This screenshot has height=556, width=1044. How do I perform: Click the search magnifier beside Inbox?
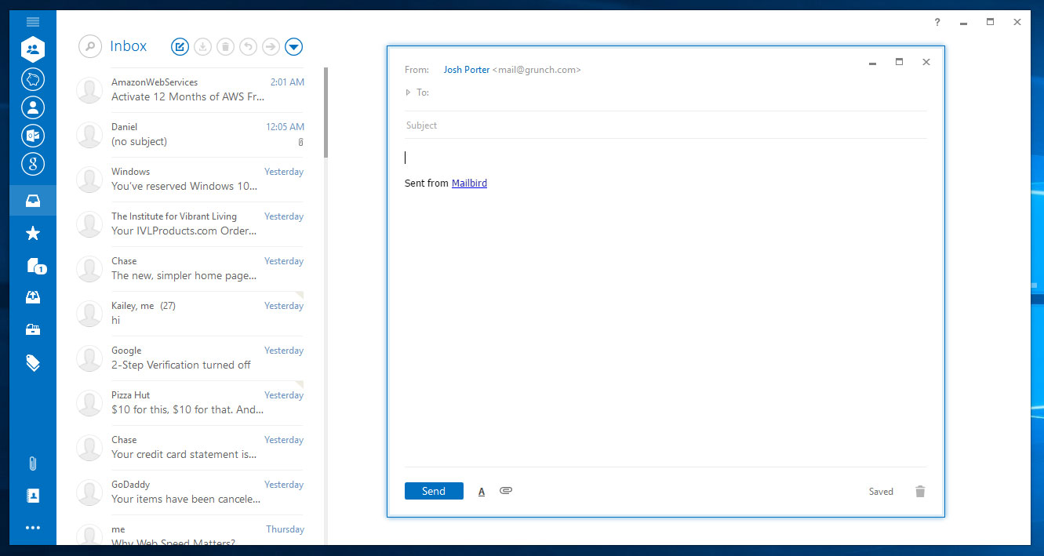coord(90,46)
